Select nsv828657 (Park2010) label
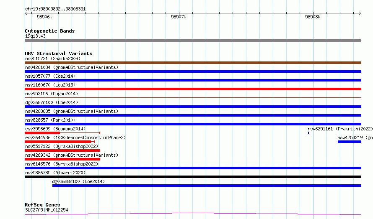 [x=50, y=120]
